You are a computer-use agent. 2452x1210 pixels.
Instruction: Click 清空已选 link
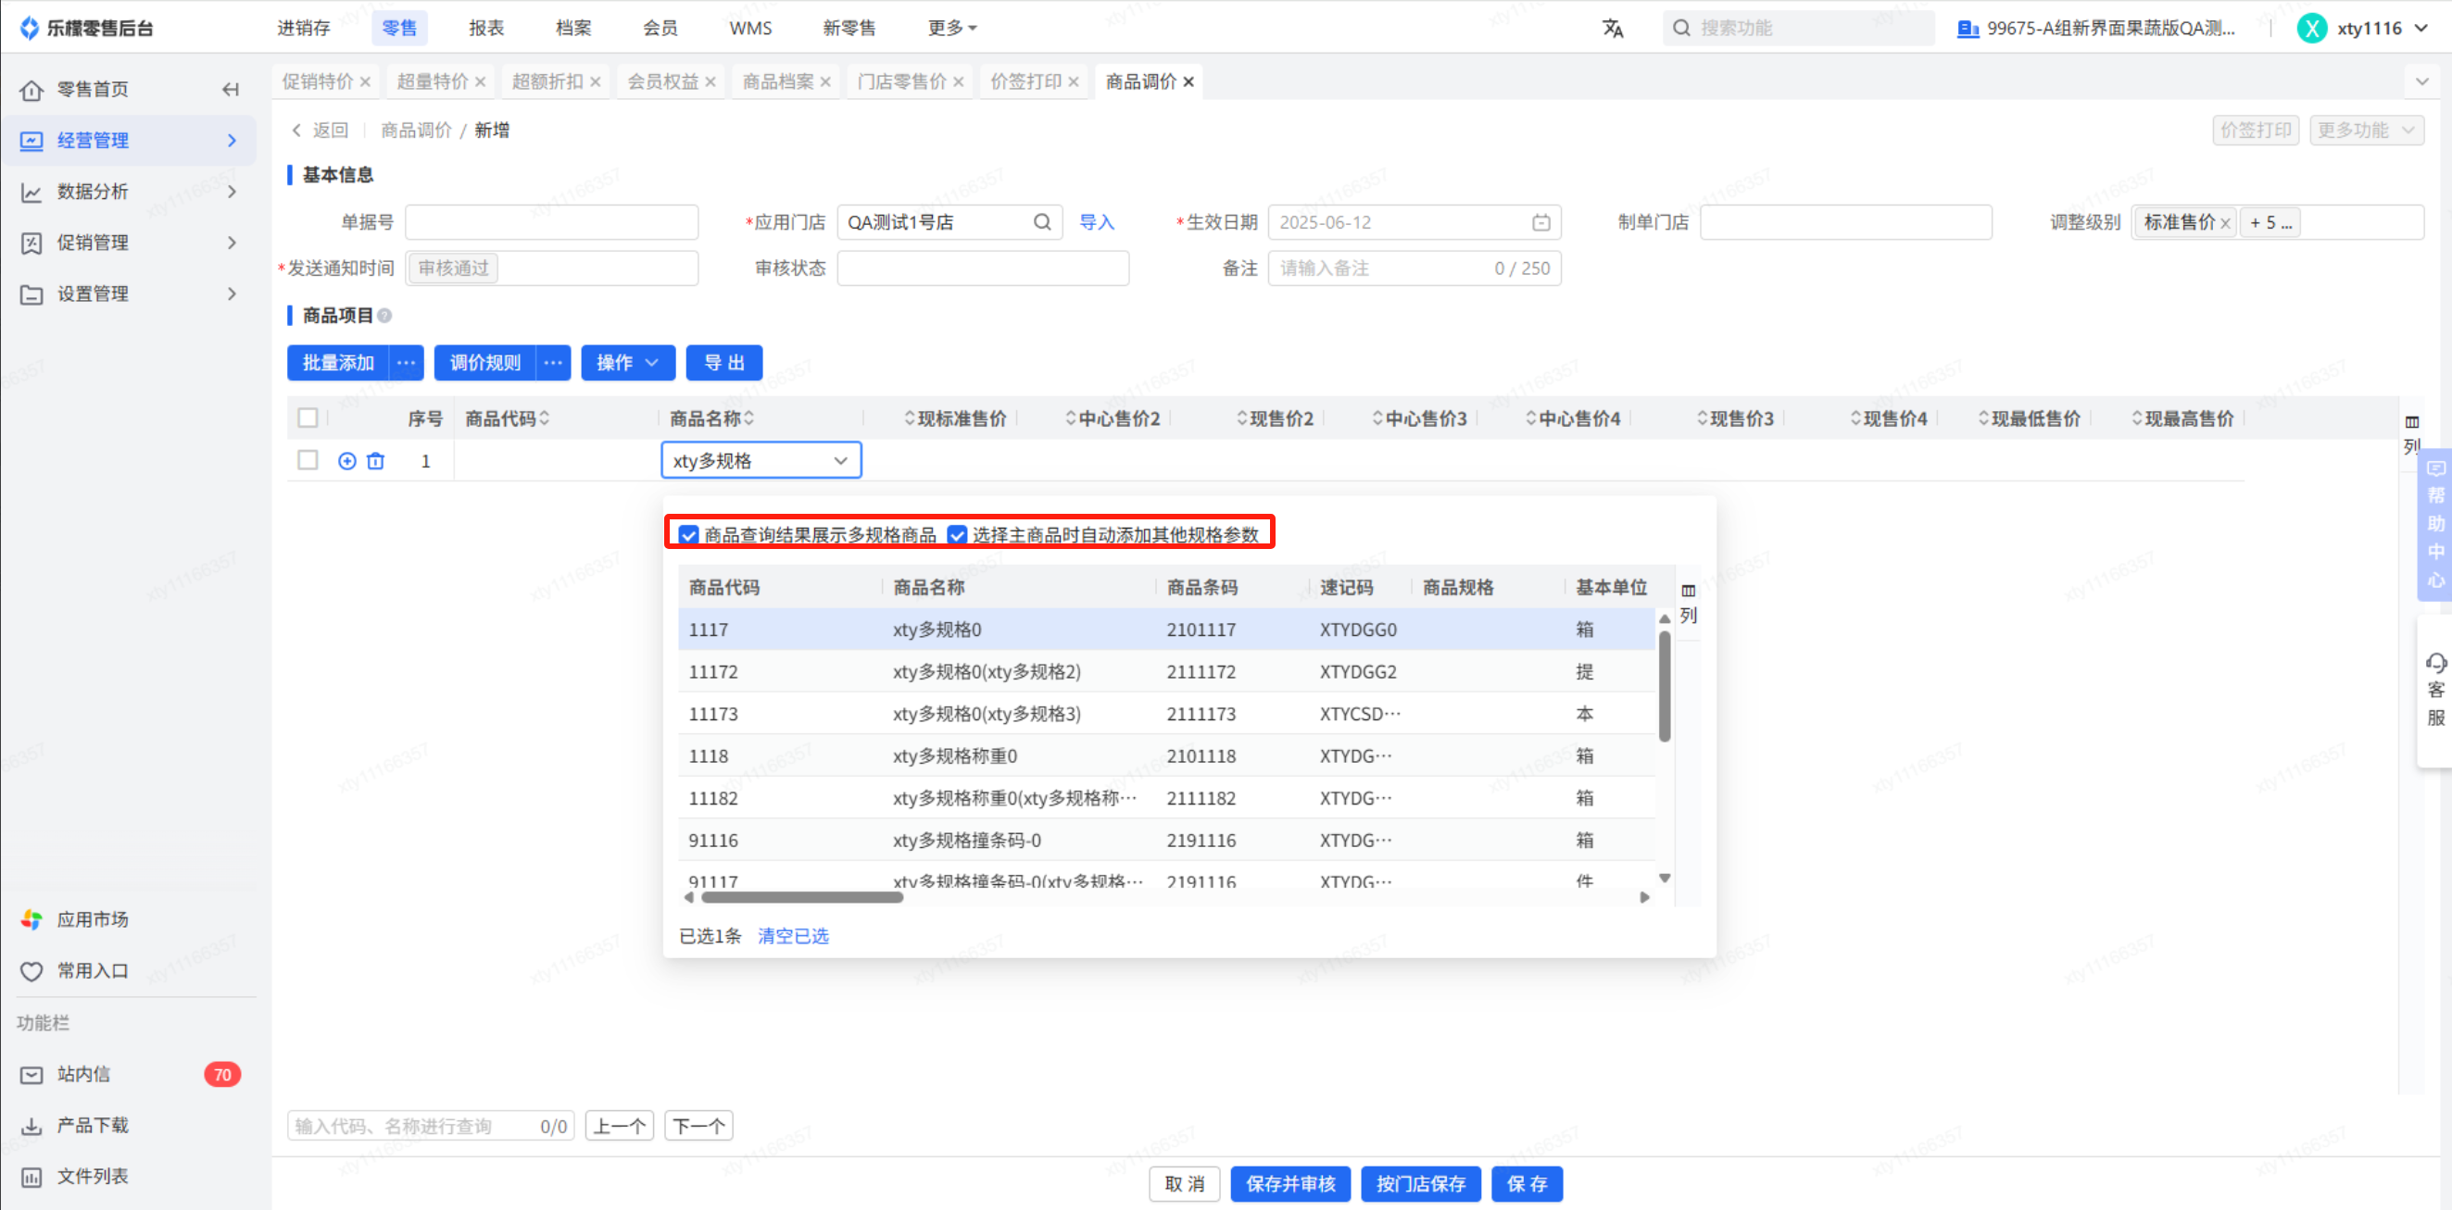pyautogui.click(x=793, y=937)
